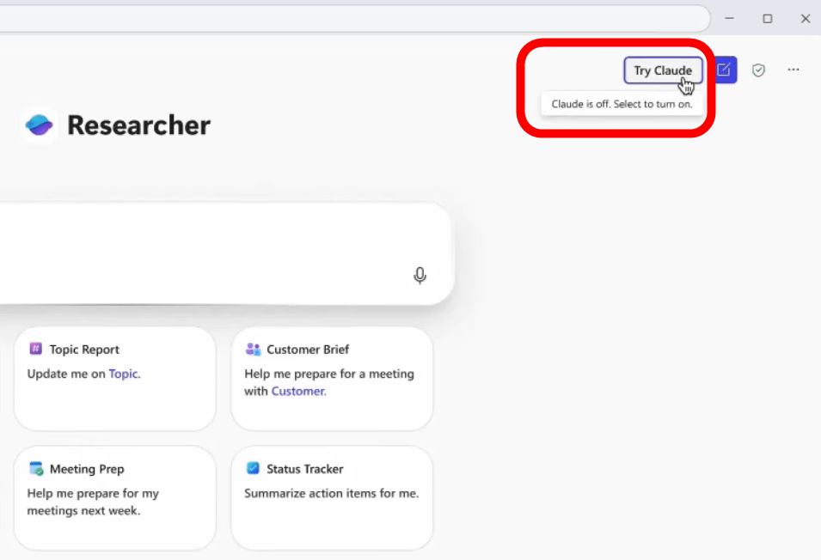Click the purple hash Topic Report icon
This screenshot has height=560, width=821.
(36, 349)
